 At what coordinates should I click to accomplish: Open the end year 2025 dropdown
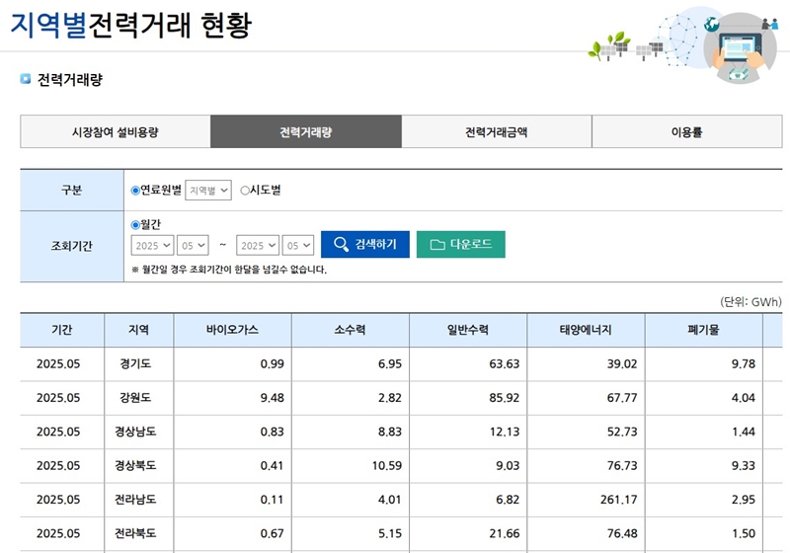point(258,245)
